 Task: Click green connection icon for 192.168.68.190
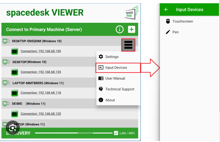pyautogui.click(x=15, y=51)
